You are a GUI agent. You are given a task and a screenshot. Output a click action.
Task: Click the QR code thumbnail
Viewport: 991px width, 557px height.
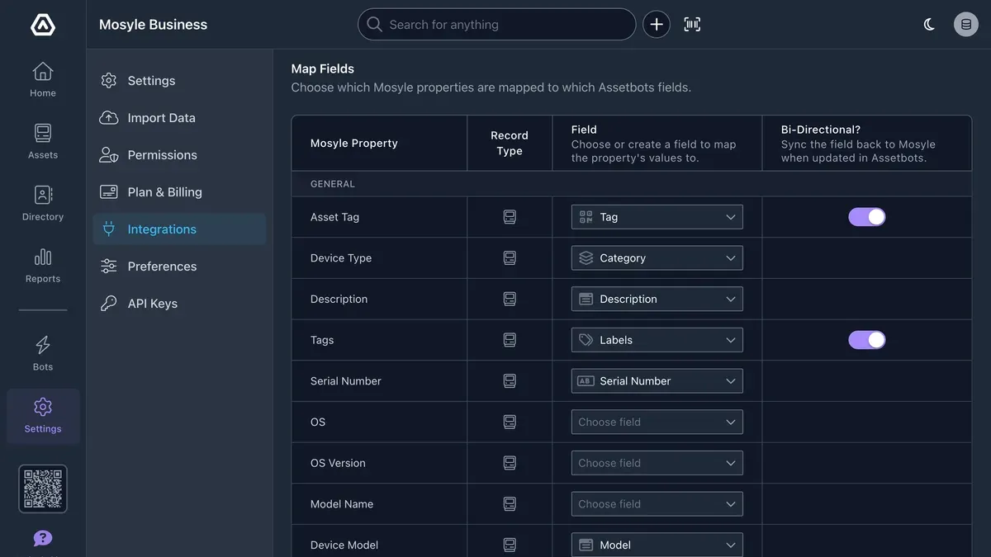click(43, 489)
